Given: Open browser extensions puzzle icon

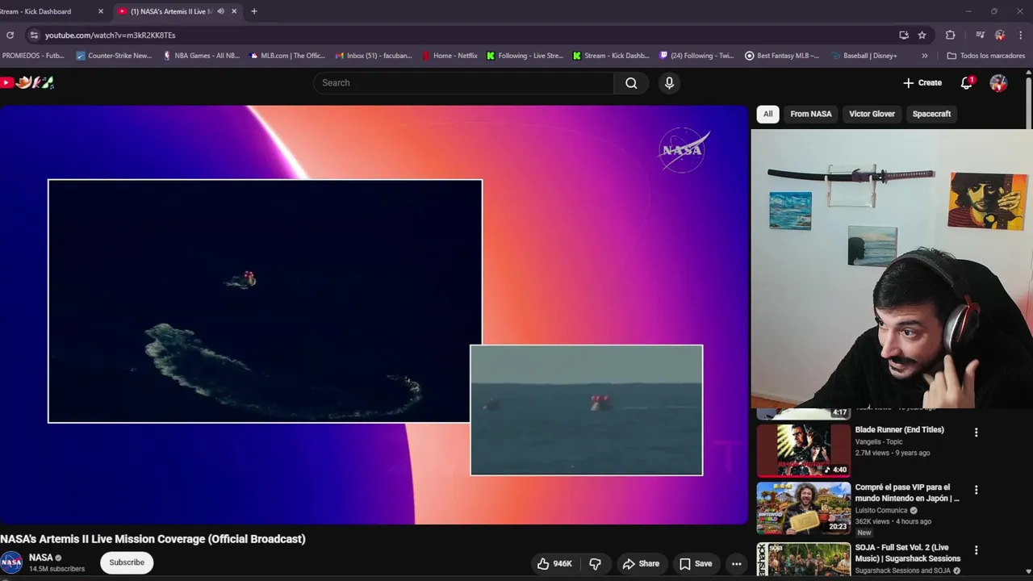Looking at the screenshot, I should pos(950,36).
